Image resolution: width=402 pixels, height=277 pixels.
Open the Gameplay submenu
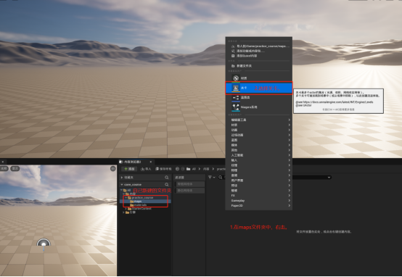(x=258, y=200)
